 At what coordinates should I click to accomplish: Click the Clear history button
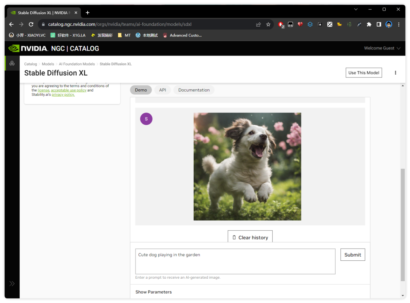point(250,237)
